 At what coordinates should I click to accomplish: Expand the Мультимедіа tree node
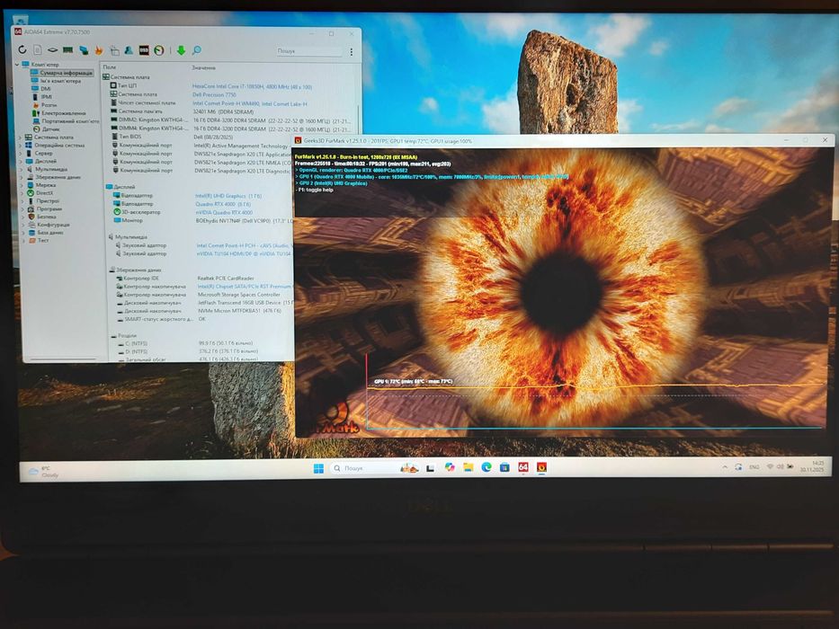click(x=22, y=169)
